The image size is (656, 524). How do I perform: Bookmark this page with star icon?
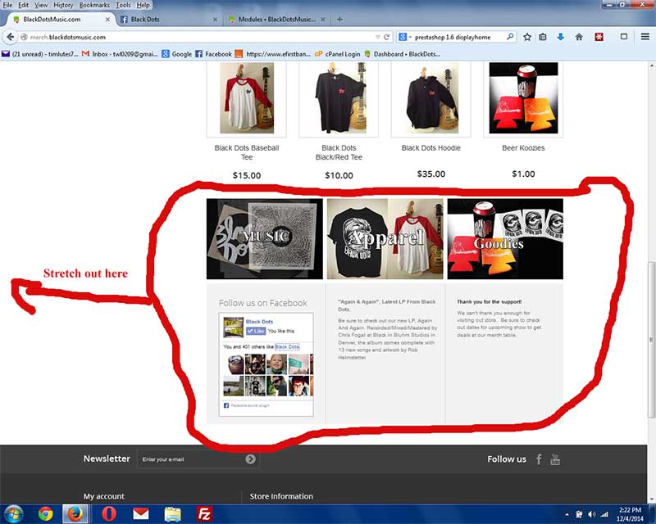click(x=527, y=37)
